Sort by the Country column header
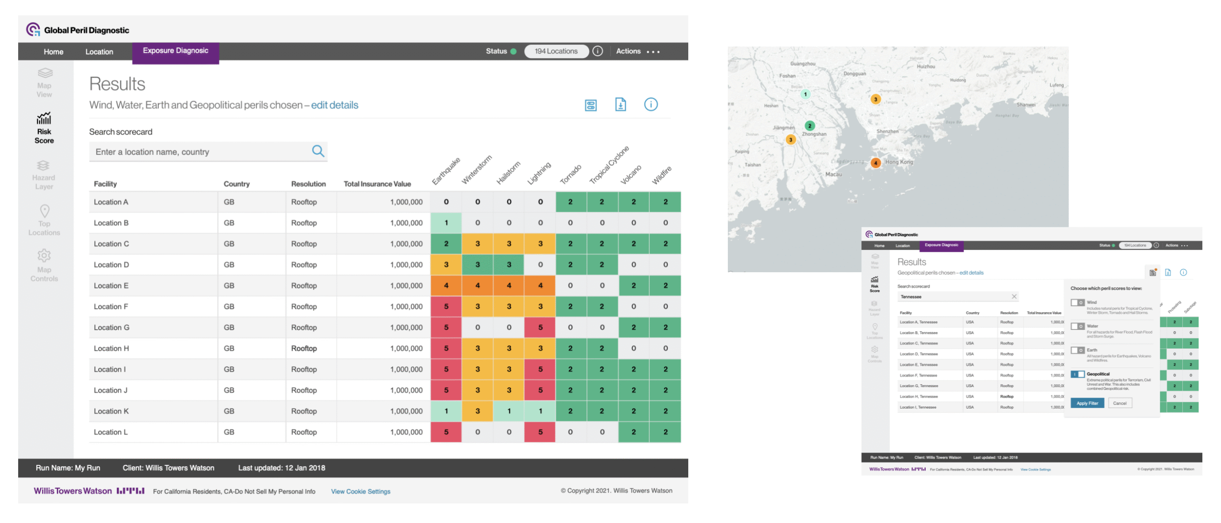The image size is (1221, 523). [236, 184]
